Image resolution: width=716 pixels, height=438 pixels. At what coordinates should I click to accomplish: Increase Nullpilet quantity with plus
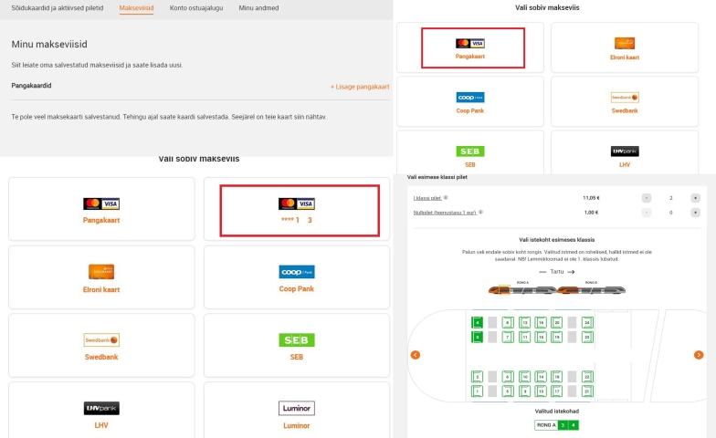coord(695,212)
